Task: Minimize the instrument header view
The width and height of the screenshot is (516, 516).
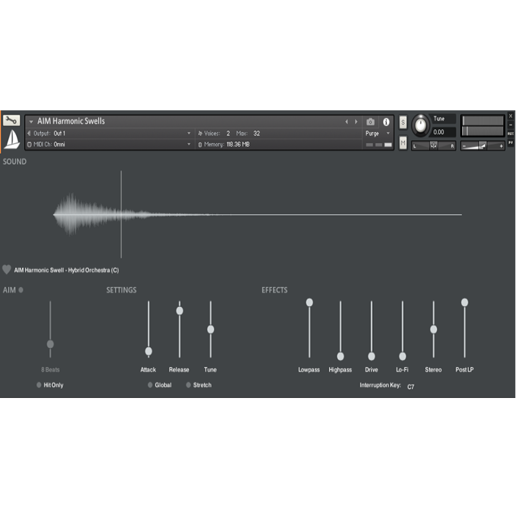Action: (510, 125)
